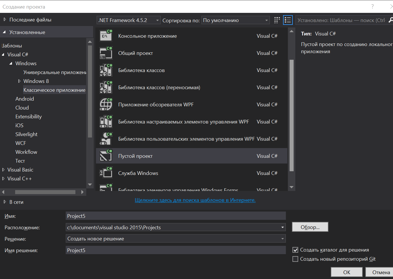Screen dimensions: 393x279
Task: Click tree panel scroll up arrow
Action: pyautogui.click(x=90, y=42)
